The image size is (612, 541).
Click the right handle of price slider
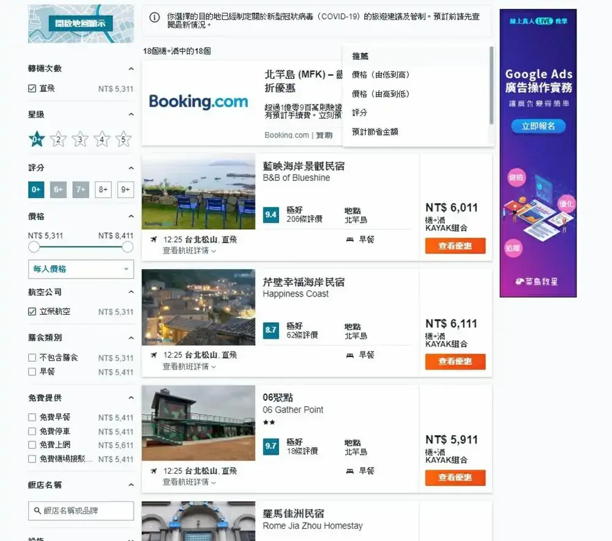pyautogui.click(x=127, y=247)
